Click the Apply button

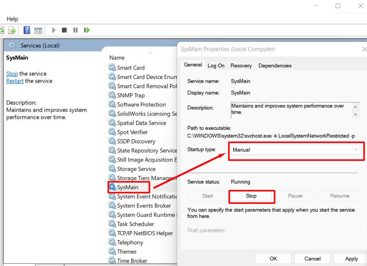tap(351, 259)
